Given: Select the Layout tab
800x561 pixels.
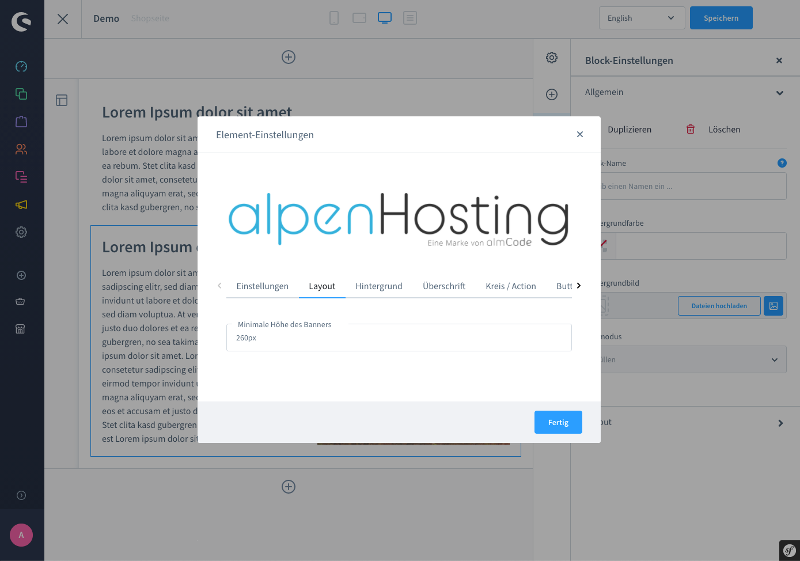Looking at the screenshot, I should [322, 286].
